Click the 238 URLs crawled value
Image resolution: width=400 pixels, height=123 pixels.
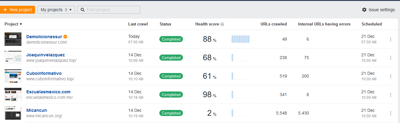283,58
